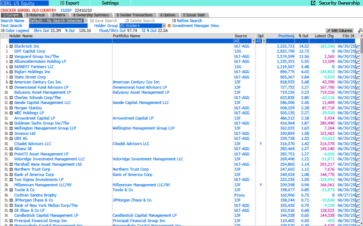
Task: Click chart icon in Vanguard Group row
Action: coord(358,56)
